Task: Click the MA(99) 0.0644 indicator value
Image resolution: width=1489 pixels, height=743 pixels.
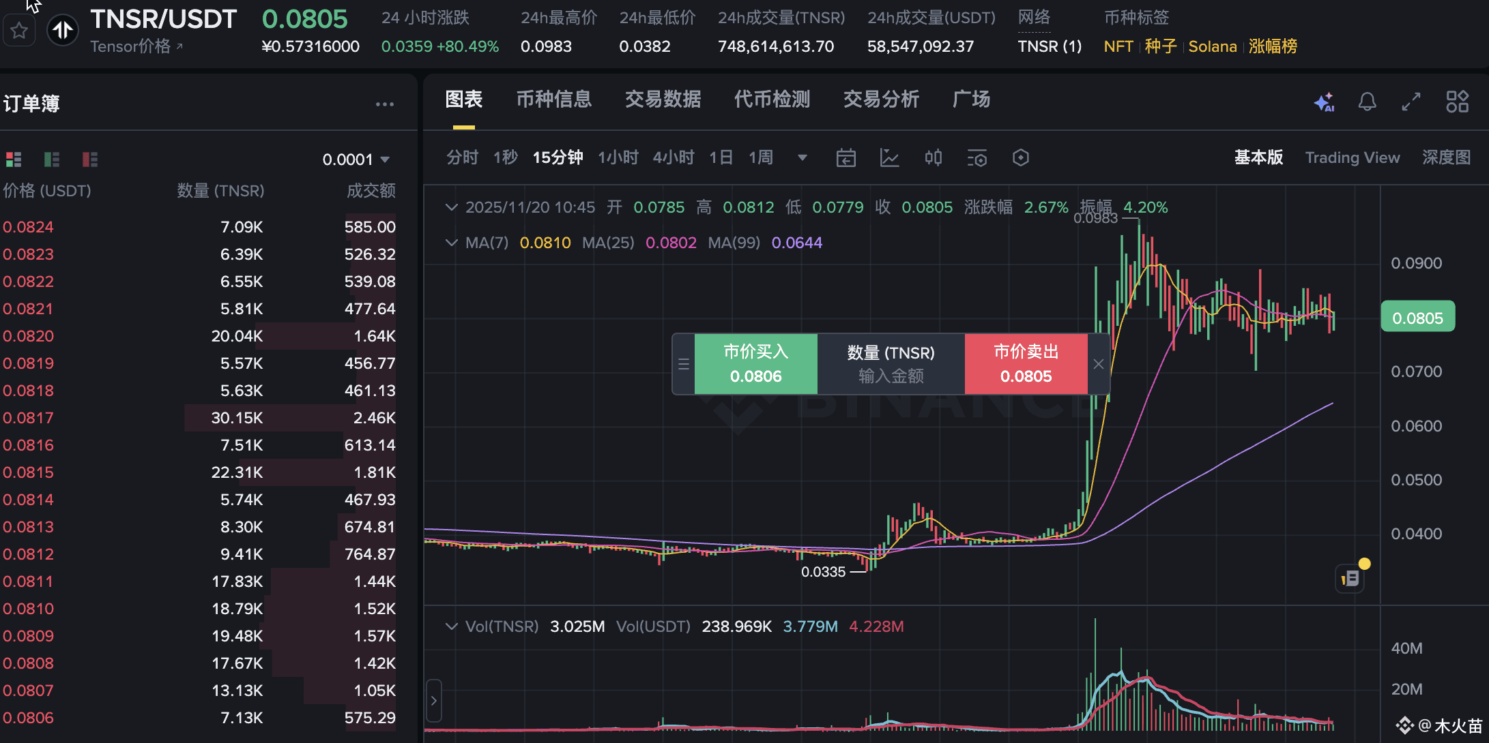Action: (797, 243)
